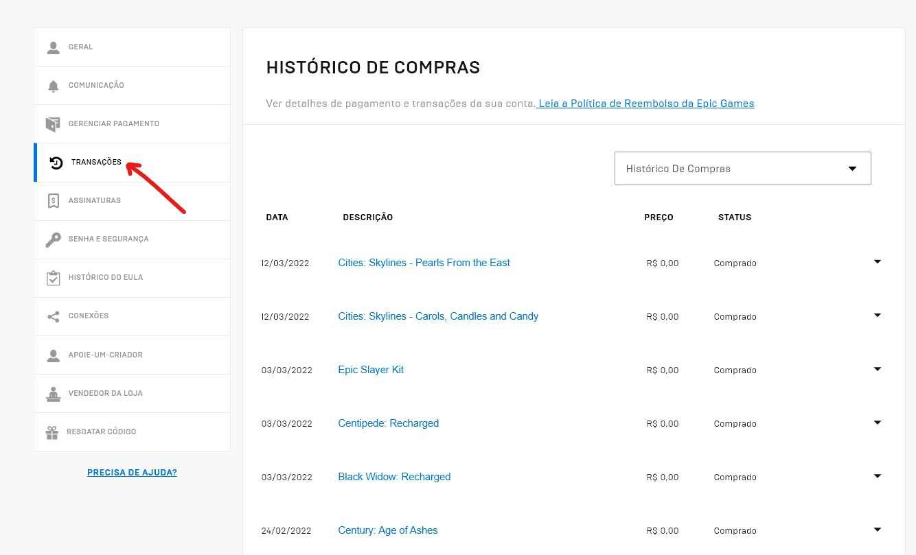Click the DESCRIÇÃO column header
Screen dimensions: 916x555
pos(368,217)
